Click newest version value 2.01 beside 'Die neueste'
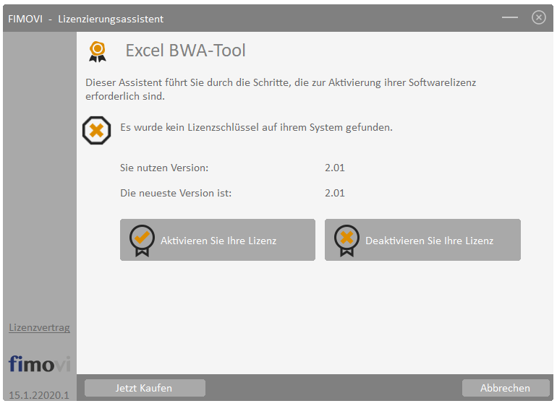This screenshot has width=557, height=406. [x=335, y=193]
